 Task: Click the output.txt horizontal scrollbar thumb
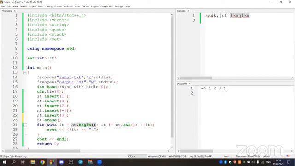(x=197, y=151)
